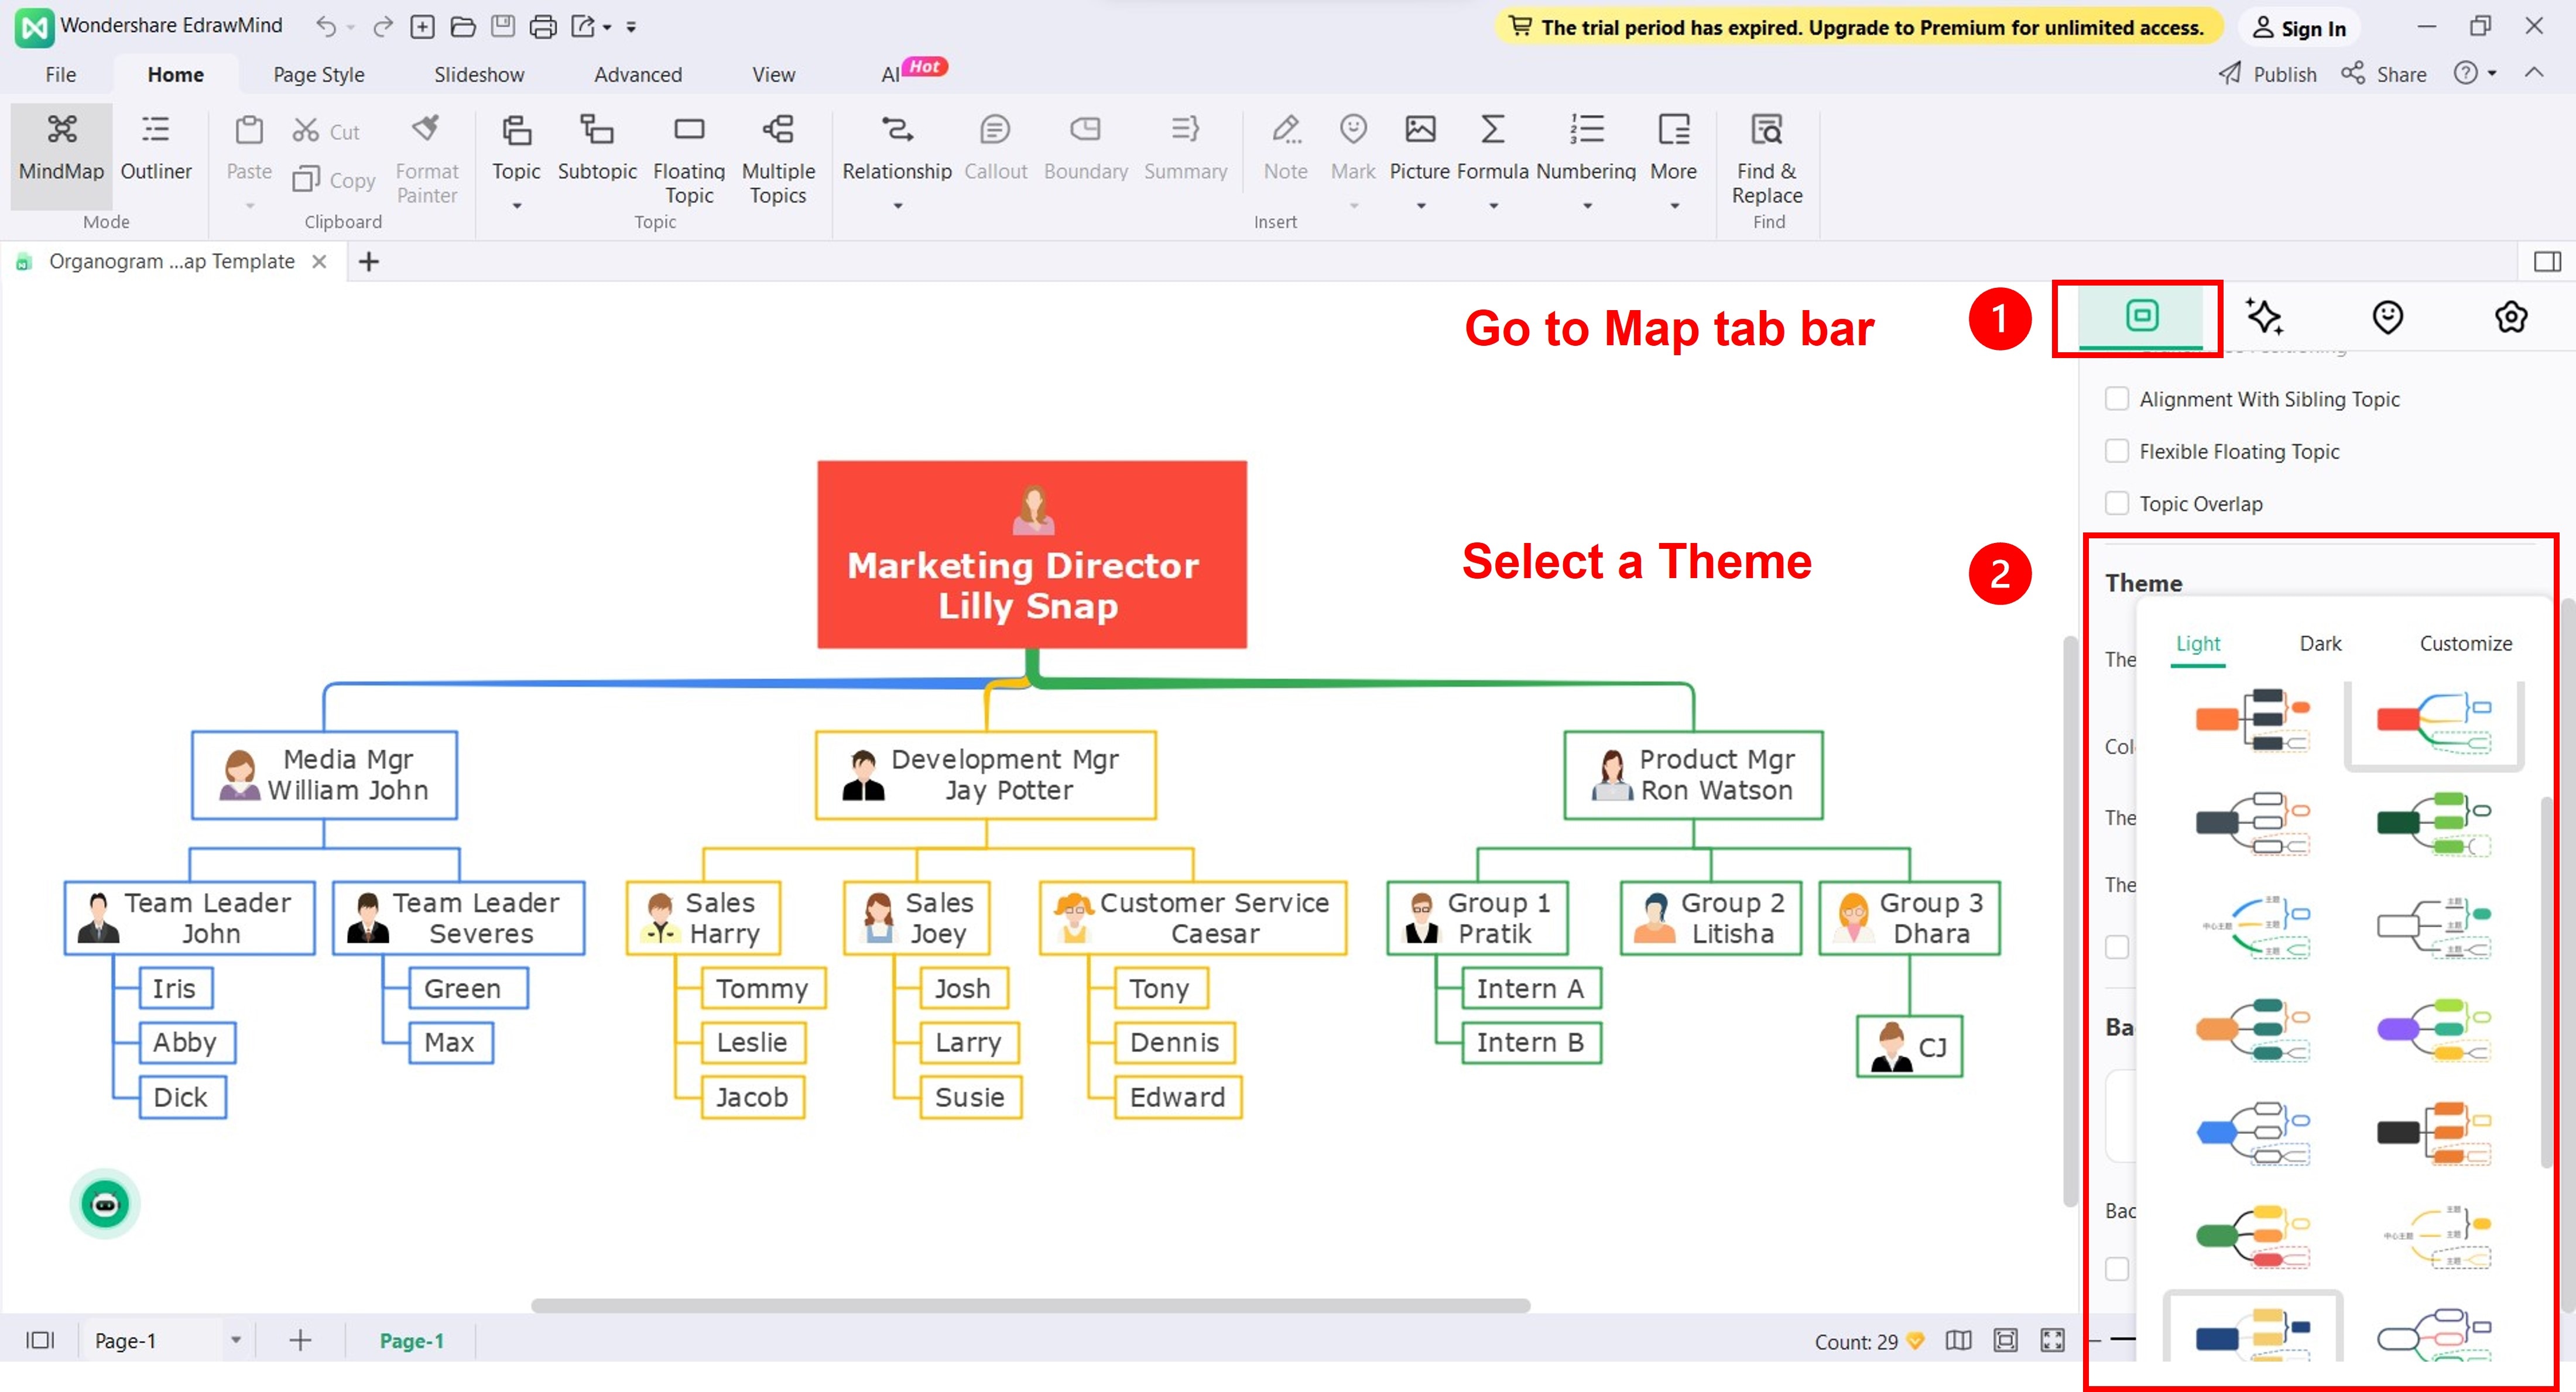The image size is (2576, 1392).
Task: Switch to Dark theme tab
Action: click(2320, 645)
